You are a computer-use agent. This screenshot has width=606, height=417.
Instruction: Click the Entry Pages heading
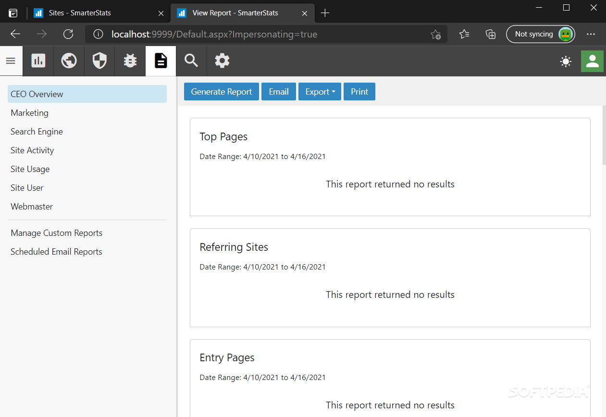click(x=227, y=358)
